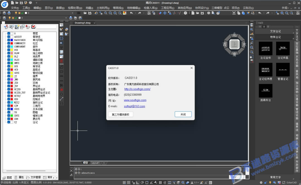This screenshot has width=301, height=185.
Task: Click the undo arrow in the left toolbar
Action: (x=132, y=13)
